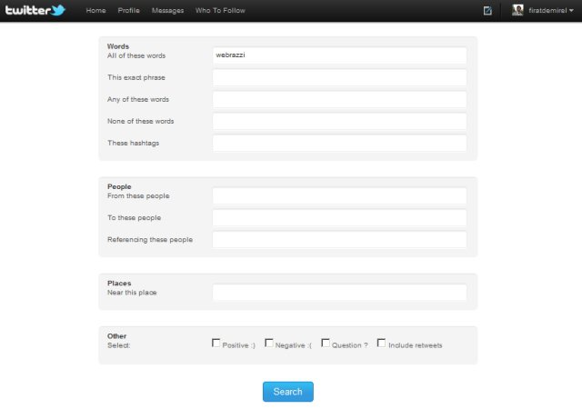Go to the Home menu item
The height and width of the screenshot is (409, 582).
pyautogui.click(x=95, y=11)
